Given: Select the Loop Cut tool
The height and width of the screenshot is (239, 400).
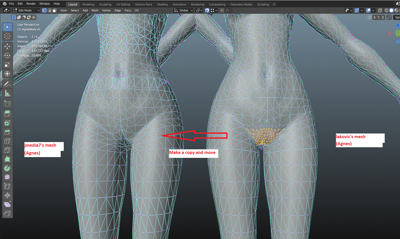Looking at the screenshot, I should click(7, 141).
